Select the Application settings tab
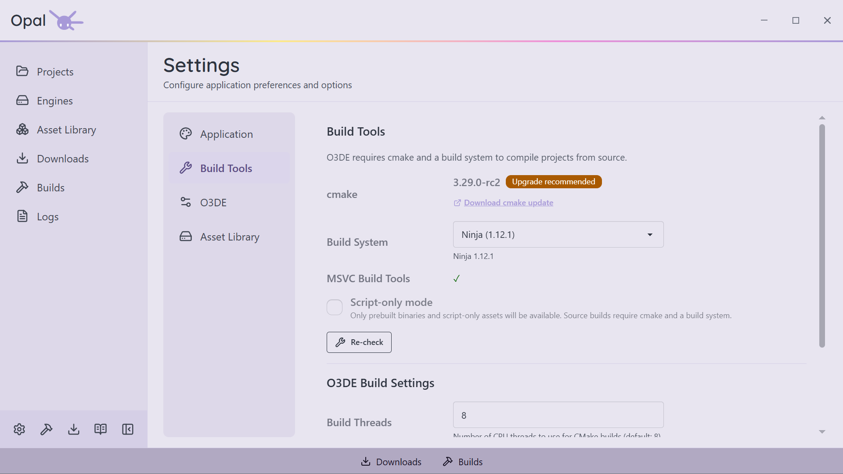 coord(229,134)
